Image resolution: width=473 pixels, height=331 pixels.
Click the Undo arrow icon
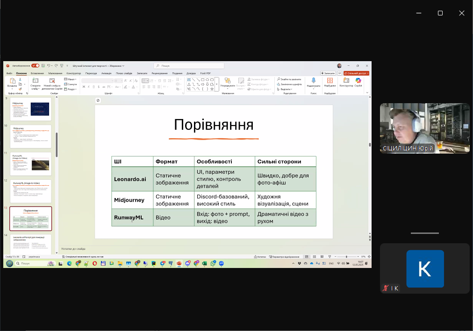pos(48,66)
